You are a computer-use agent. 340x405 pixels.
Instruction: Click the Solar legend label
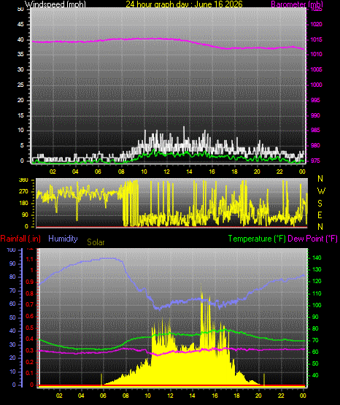[x=96, y=242]
